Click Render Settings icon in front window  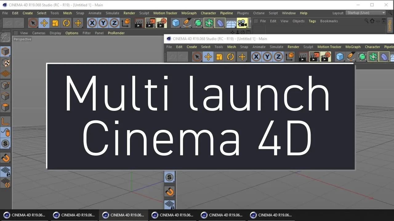326,57
